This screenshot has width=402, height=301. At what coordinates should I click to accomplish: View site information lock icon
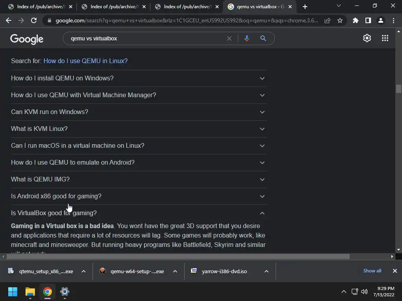pos(49,20)
